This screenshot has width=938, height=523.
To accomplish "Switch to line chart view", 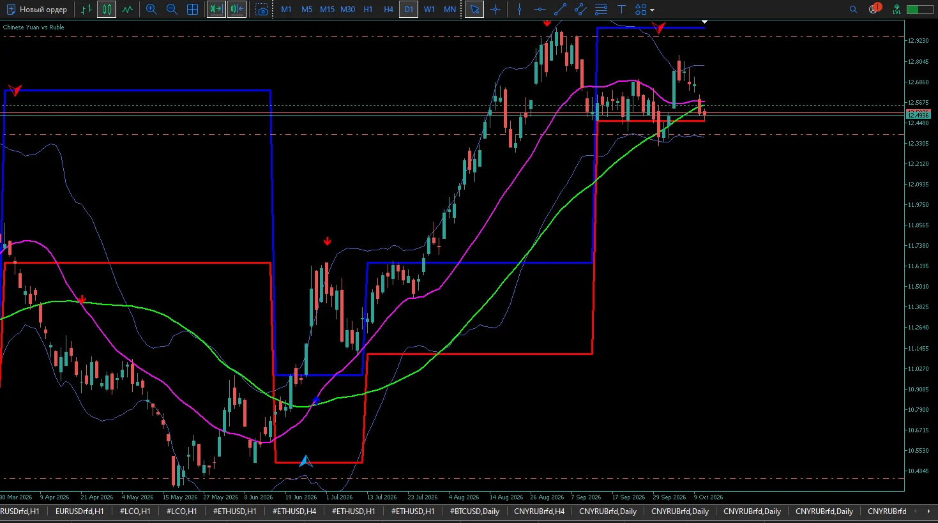I will point(128,10).
